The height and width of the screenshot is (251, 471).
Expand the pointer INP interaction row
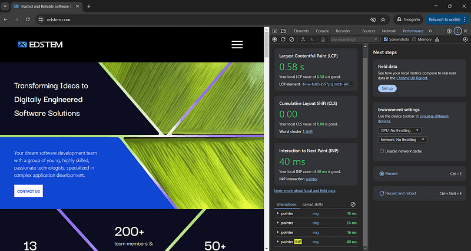coord(278,242)
